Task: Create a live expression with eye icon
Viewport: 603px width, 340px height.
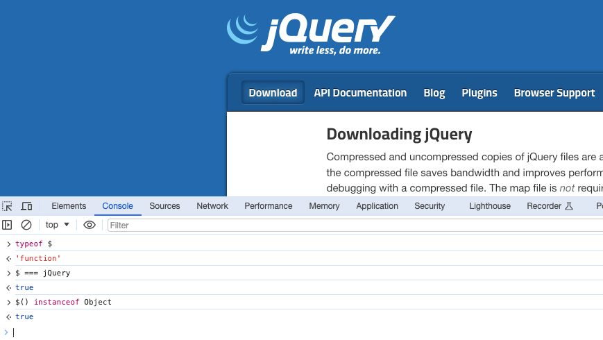Action: tap(90, 225)
